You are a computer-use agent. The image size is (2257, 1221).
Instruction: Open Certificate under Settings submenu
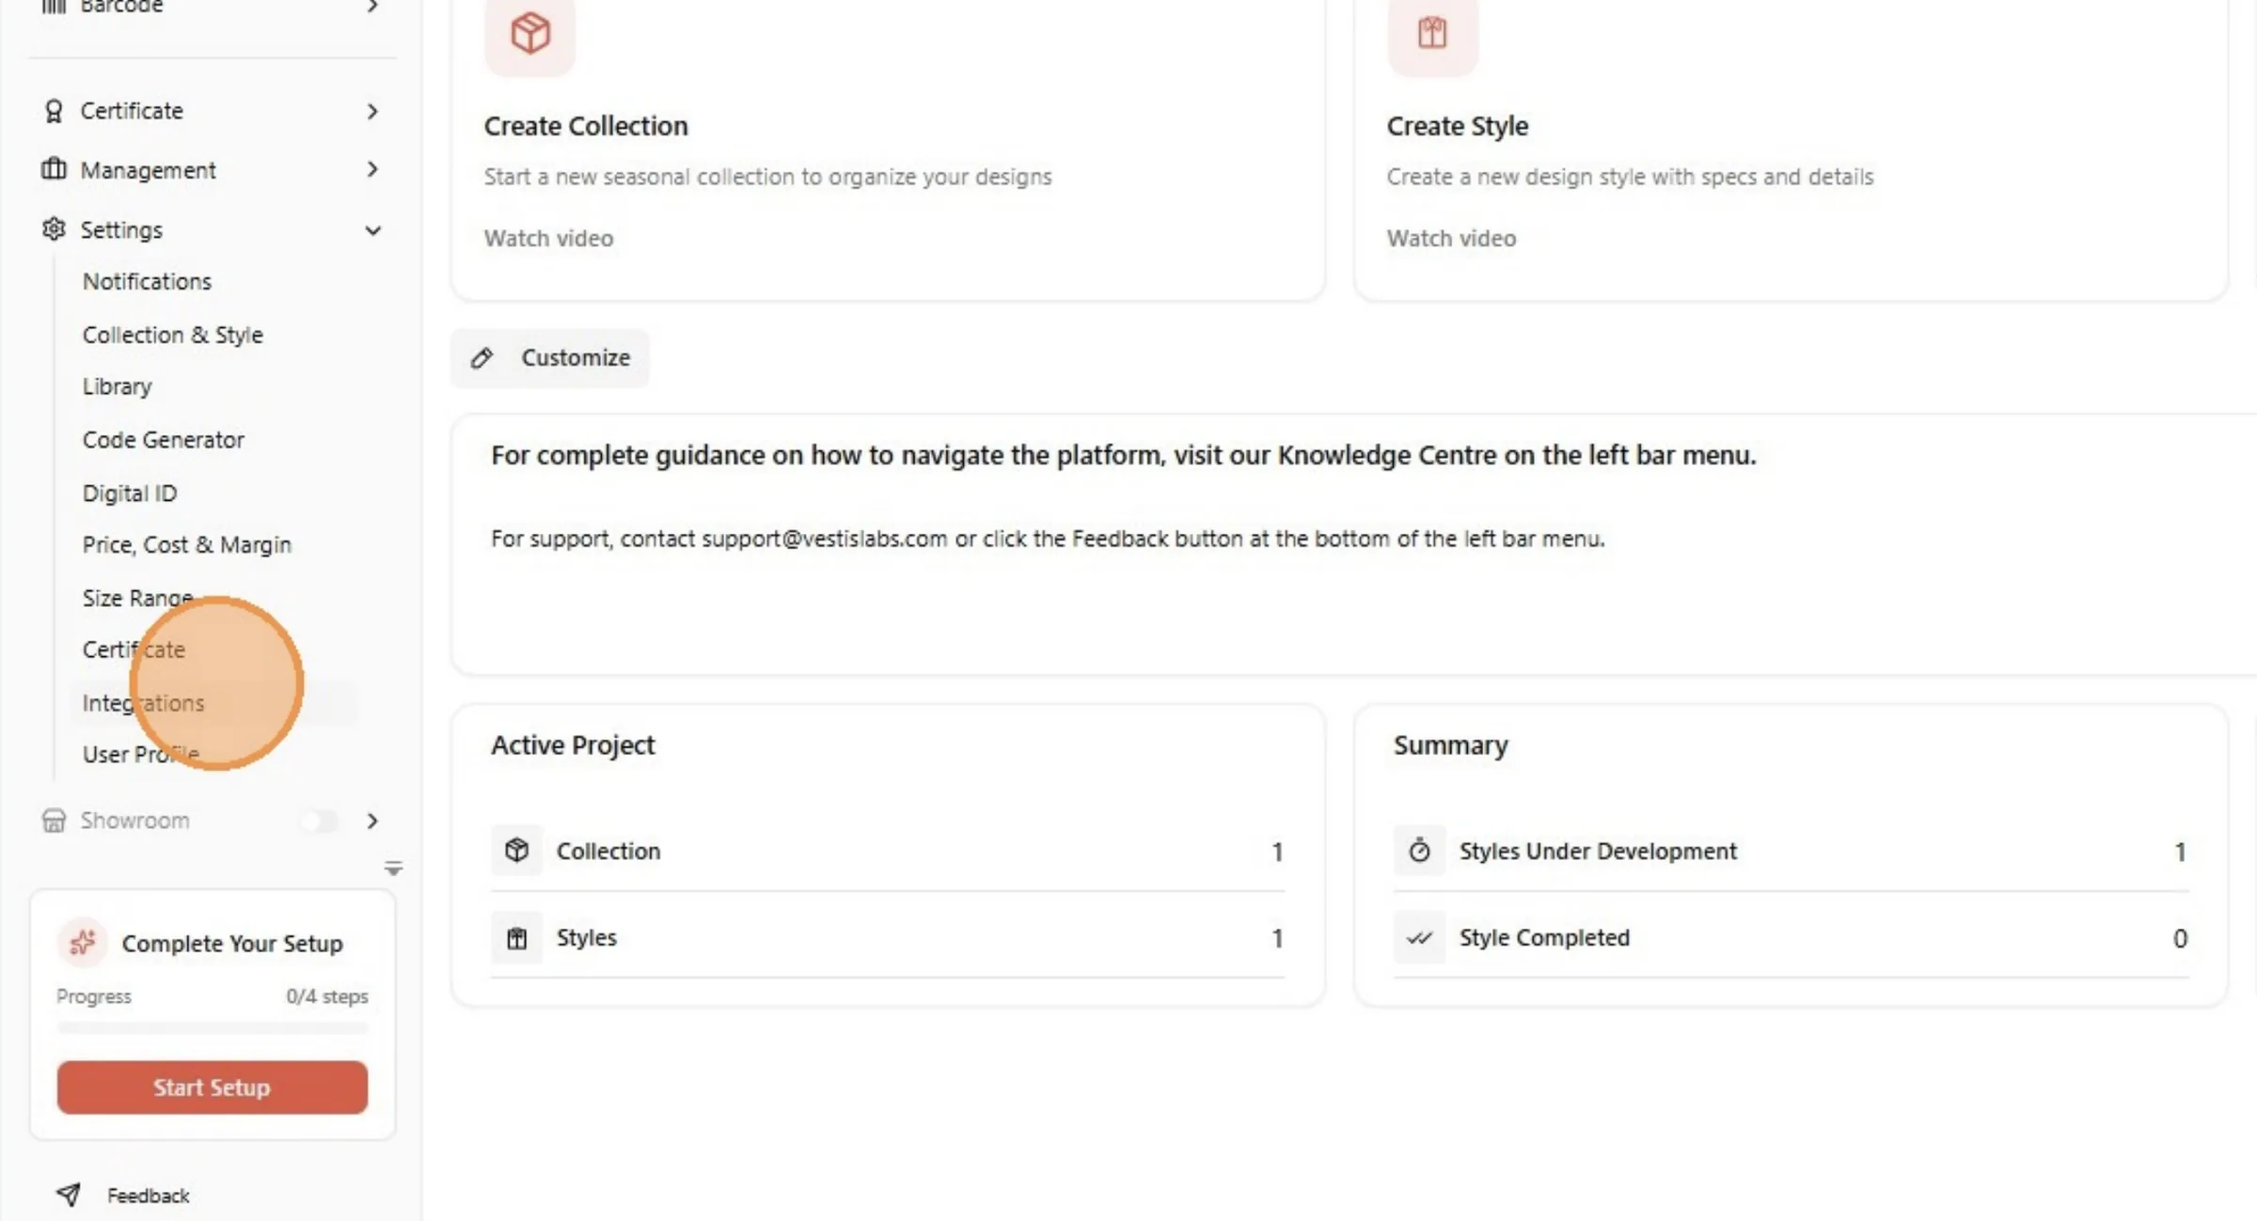coord(134,650)
